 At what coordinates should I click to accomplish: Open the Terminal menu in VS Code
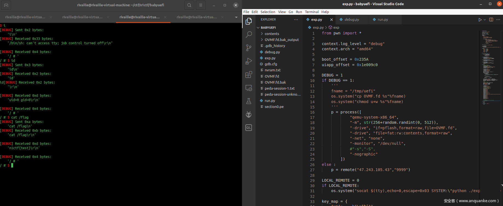click(x=312, y=12)
